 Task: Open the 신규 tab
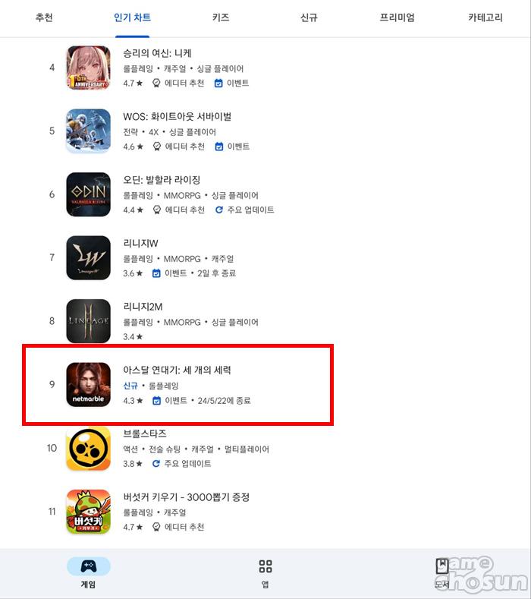(x=309, y=17)
